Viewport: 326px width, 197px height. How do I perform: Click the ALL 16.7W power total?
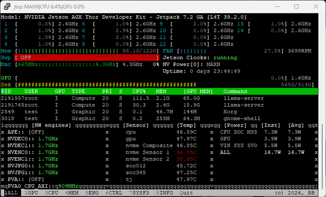pos(262,152)
